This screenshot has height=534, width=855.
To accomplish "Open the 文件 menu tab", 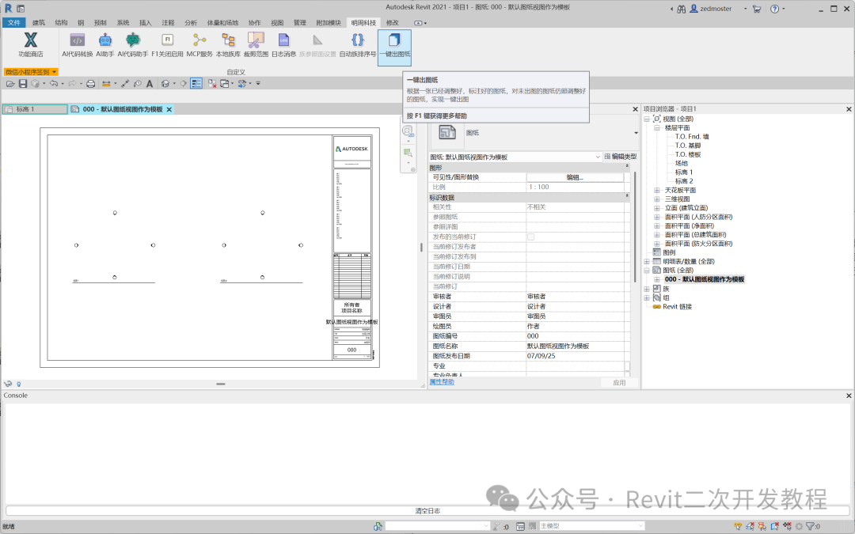I will click(x=13, y=23).
